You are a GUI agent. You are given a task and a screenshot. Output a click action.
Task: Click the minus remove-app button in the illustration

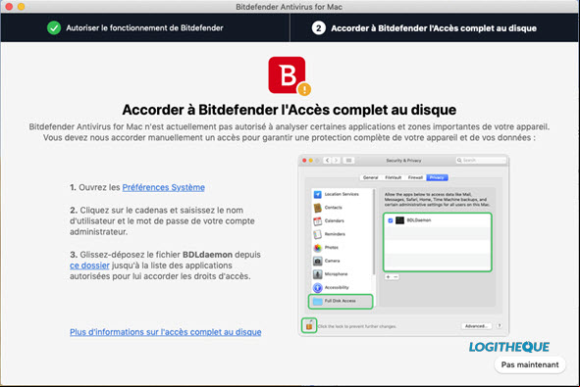[395, 276]
